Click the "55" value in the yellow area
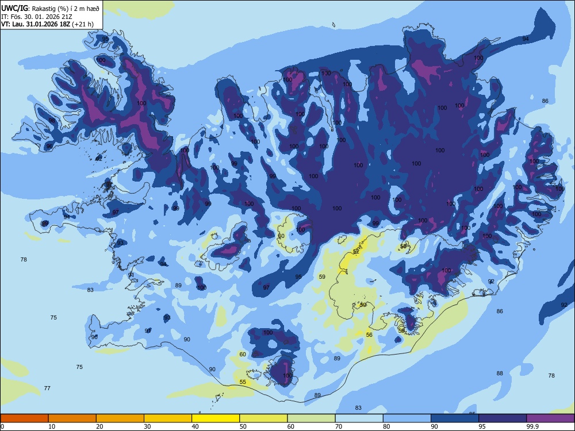 click(x=243, y=382)
